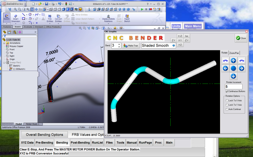Collapse the Sweep-Thin2 tree node
253x157 pixels.
tap(4, 62)
